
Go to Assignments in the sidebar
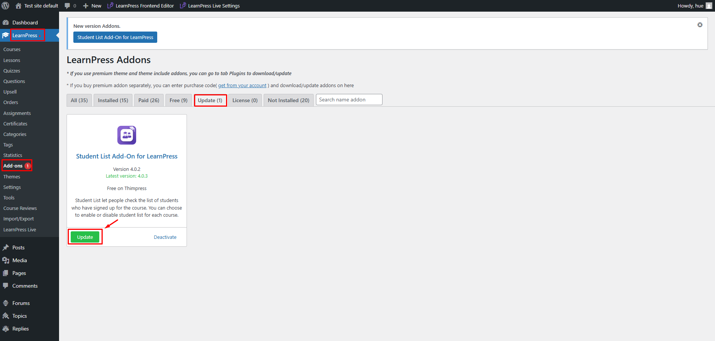17,113
